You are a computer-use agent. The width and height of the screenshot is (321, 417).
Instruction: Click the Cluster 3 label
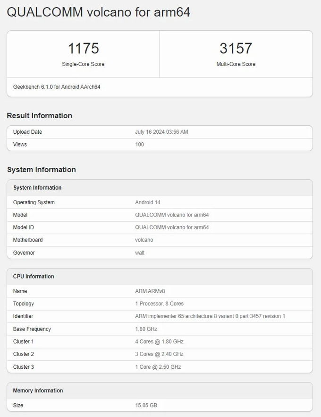(23, 367)
